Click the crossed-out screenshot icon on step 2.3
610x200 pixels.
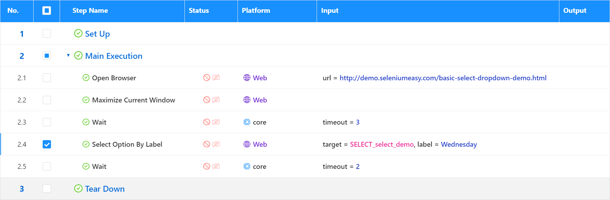tap(216, 122)
